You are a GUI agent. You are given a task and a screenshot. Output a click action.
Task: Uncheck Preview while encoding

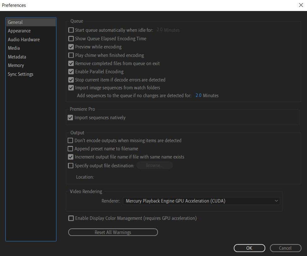(71, 47)
